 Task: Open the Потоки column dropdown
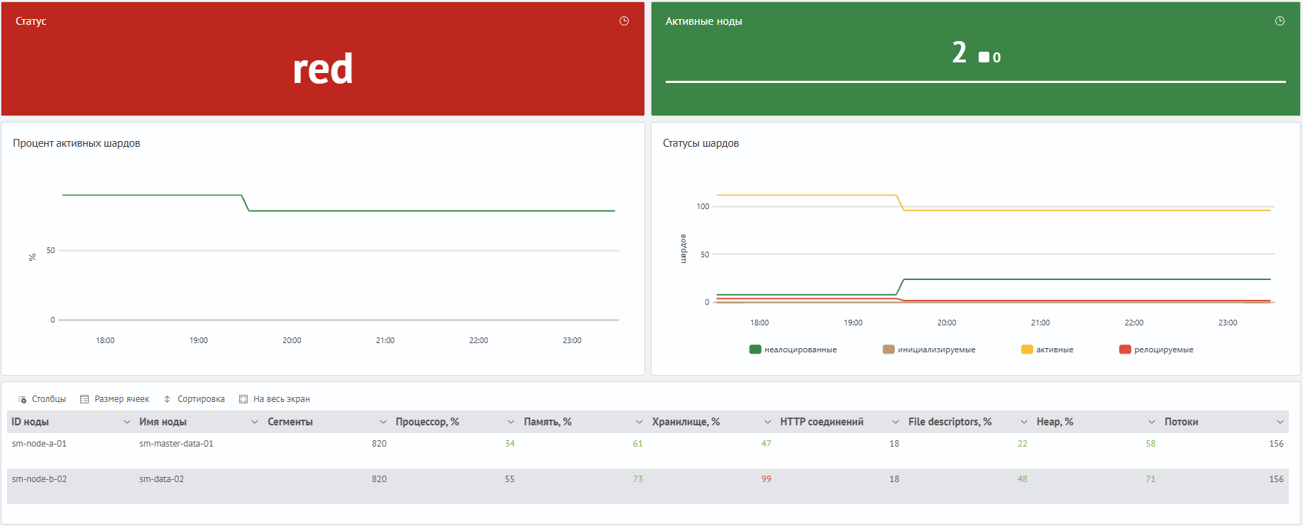coord(1280,422)
